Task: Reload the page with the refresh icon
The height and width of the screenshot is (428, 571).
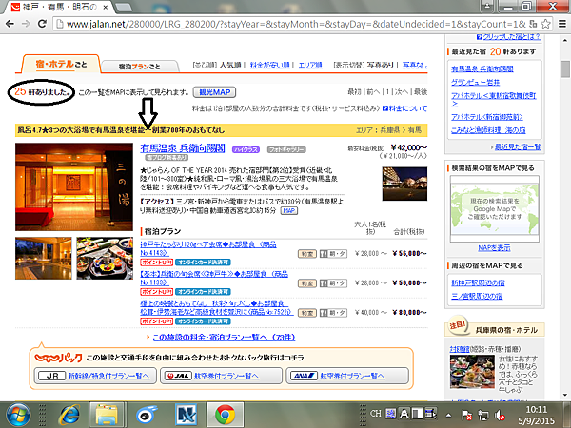Action: pos(42,24)
